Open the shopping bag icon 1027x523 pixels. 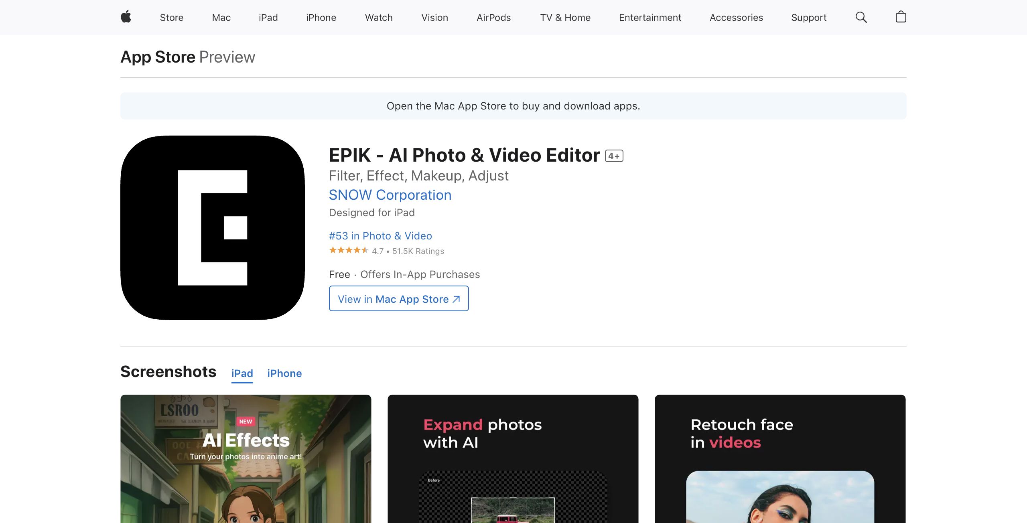tap(901, 17)
